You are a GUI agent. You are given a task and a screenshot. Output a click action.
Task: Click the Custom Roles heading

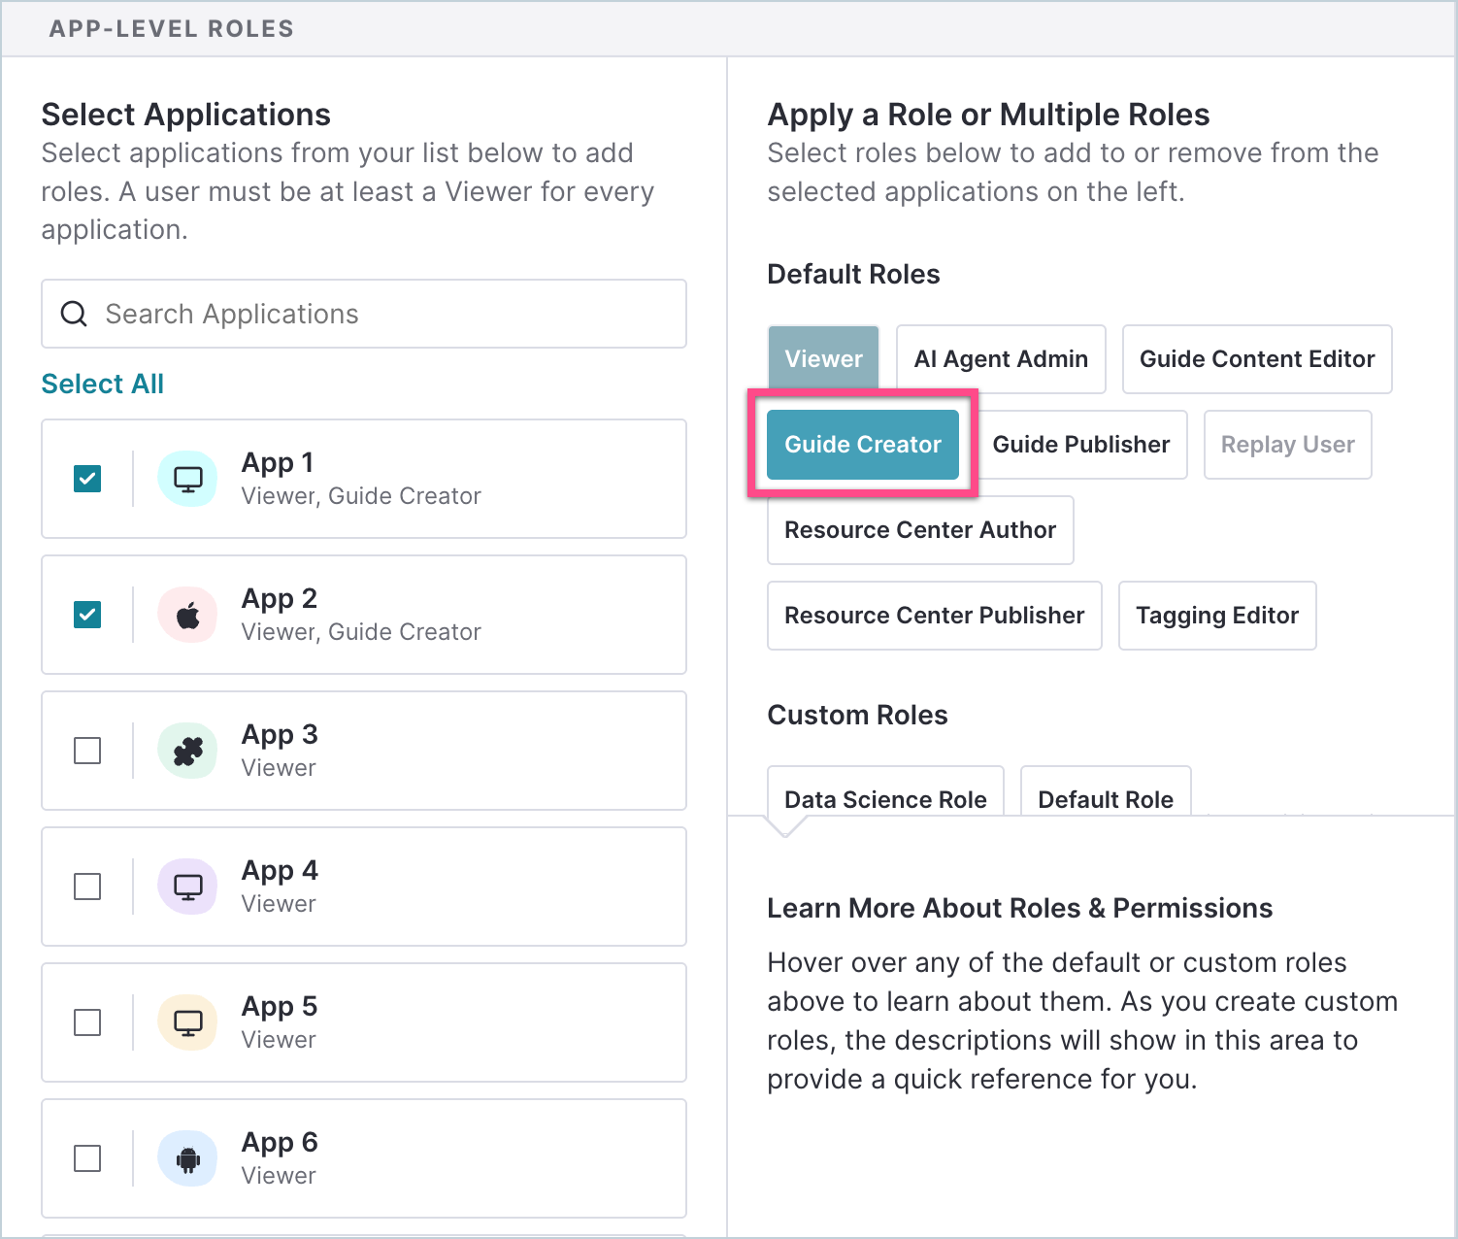[x=857, y=715]
